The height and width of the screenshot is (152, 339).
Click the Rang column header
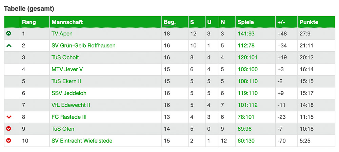[x=29, y=22]
